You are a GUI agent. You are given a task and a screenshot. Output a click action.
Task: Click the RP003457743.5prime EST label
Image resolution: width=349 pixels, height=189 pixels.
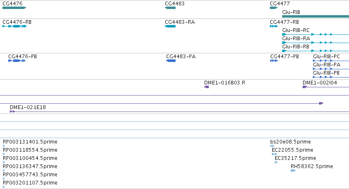[x=30, y=175]
